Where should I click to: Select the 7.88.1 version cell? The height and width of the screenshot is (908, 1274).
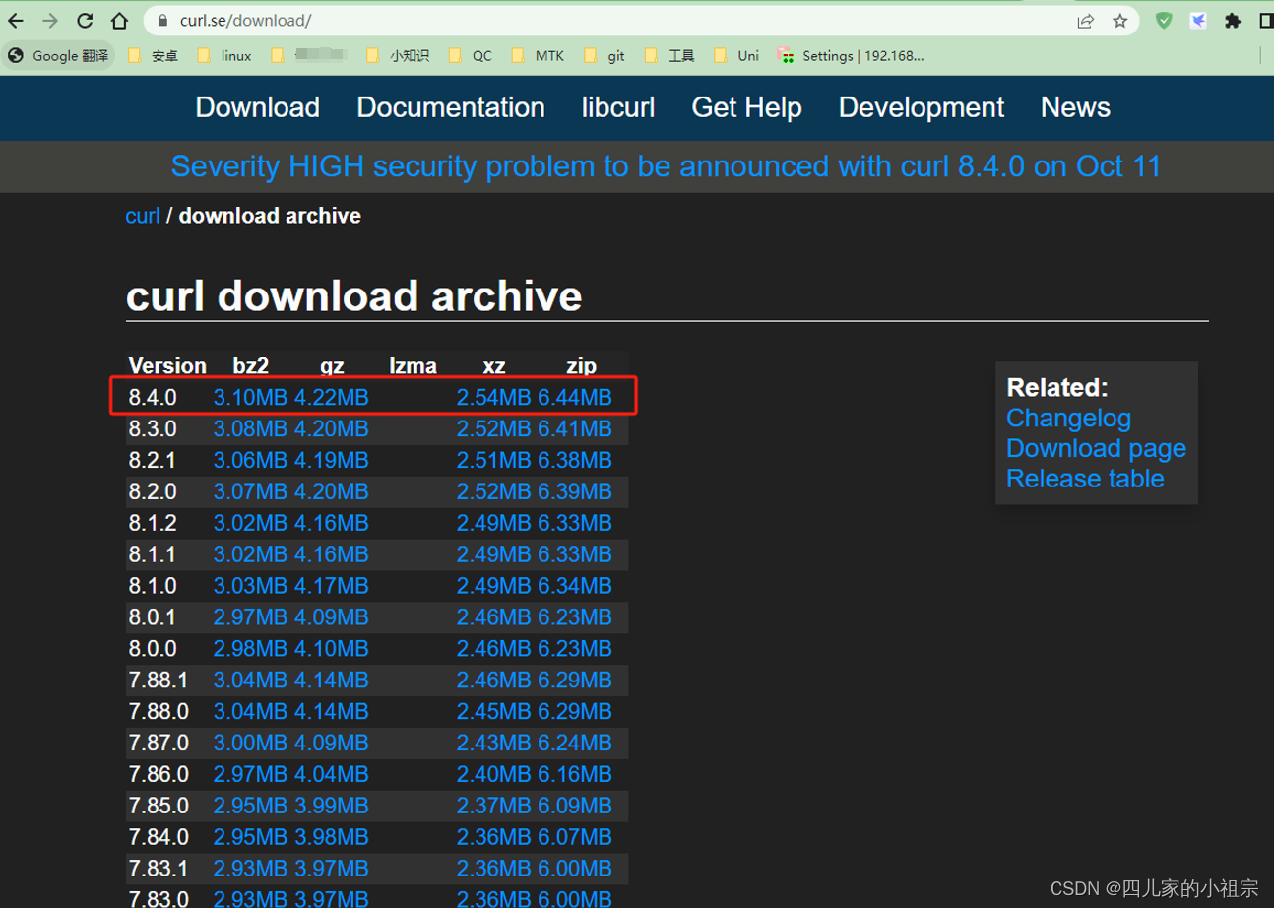point(159,681)
